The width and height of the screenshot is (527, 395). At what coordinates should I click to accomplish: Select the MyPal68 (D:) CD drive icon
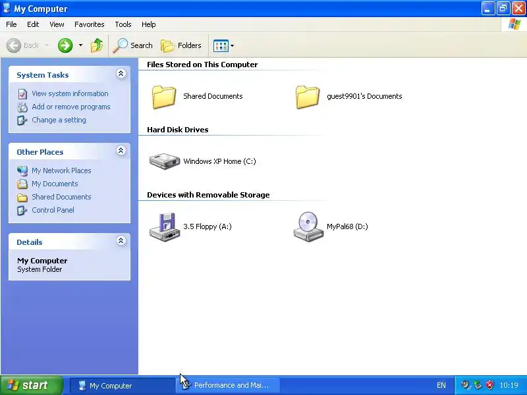[308, 226]
